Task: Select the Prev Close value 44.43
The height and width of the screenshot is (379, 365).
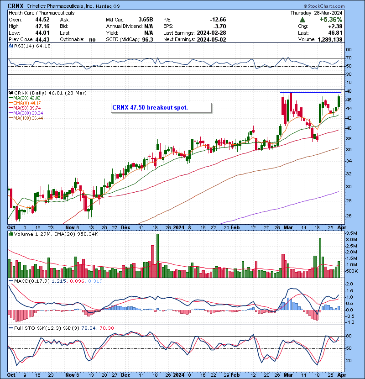Action: click(x=42, y=39)
